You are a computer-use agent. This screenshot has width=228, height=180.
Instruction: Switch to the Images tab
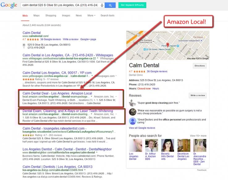click(x=66, y=15)
